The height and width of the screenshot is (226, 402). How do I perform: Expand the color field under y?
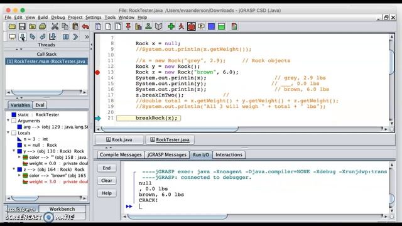point(19,157)
